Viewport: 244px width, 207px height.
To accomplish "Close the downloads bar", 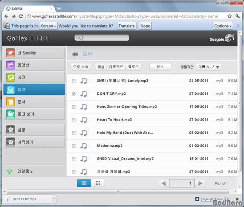I will tap(237, 199).
